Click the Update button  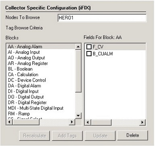point(100,136)
